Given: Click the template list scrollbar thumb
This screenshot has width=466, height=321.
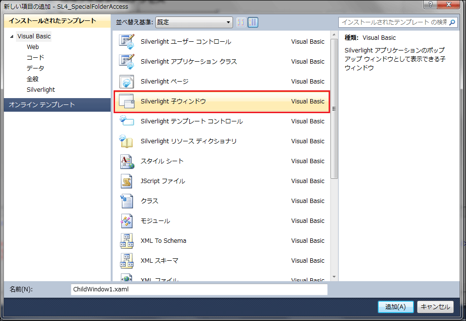Looking at the screenshot, I should pyautogui.click(x=334, y=108).
